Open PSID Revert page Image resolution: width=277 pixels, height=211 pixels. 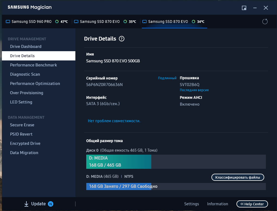click(x=39, y=134)
